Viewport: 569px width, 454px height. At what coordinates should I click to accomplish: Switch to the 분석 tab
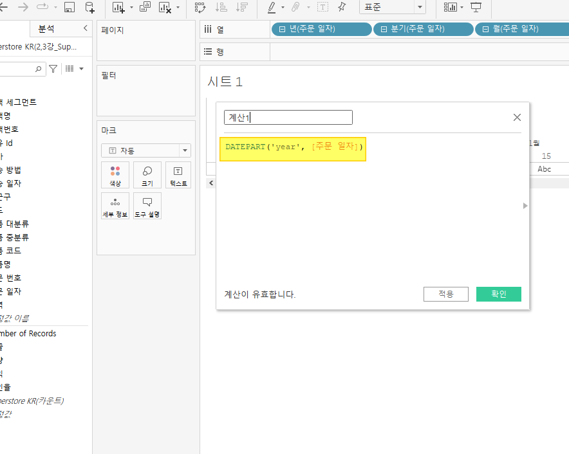coord(46,29)
